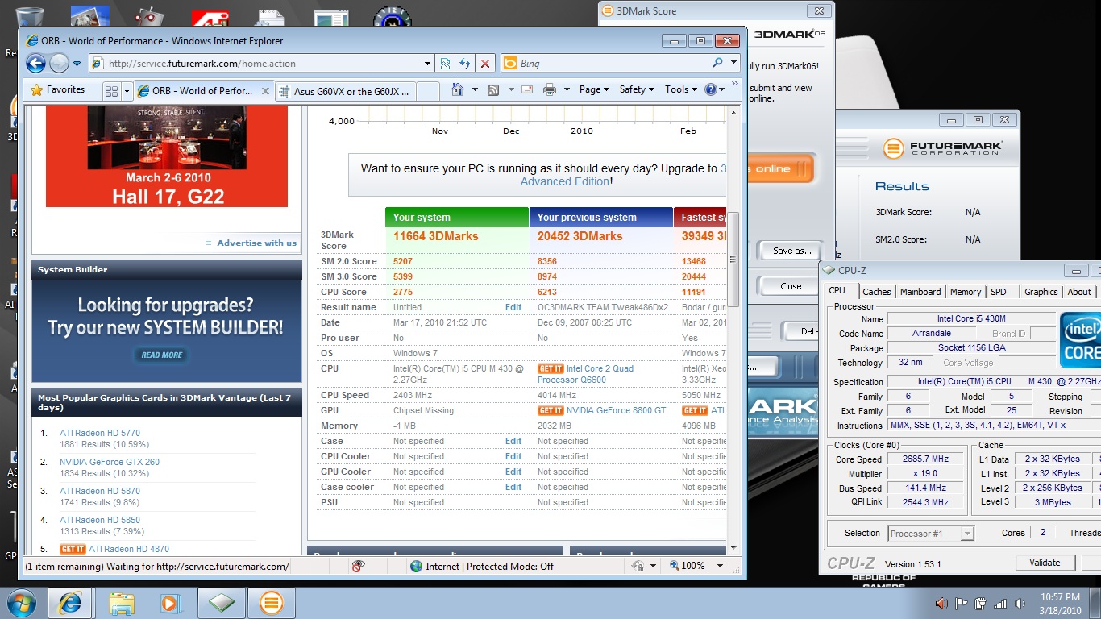Open the search provider dropdown arrow

click(x=733, y=63)
